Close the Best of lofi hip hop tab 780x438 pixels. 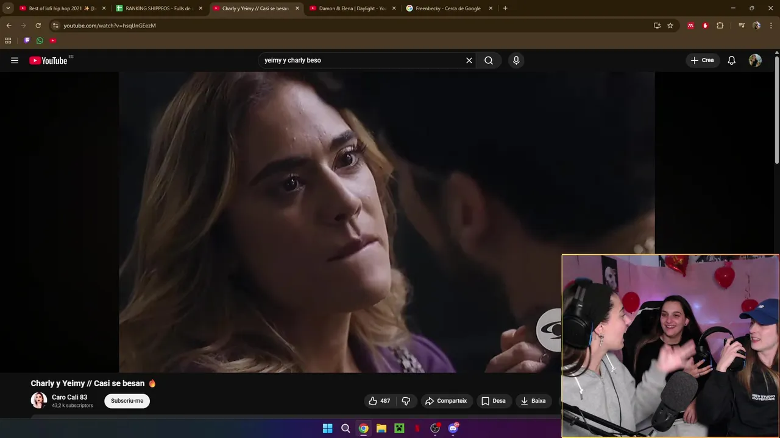pyautogui.click(x=104, y=9)
